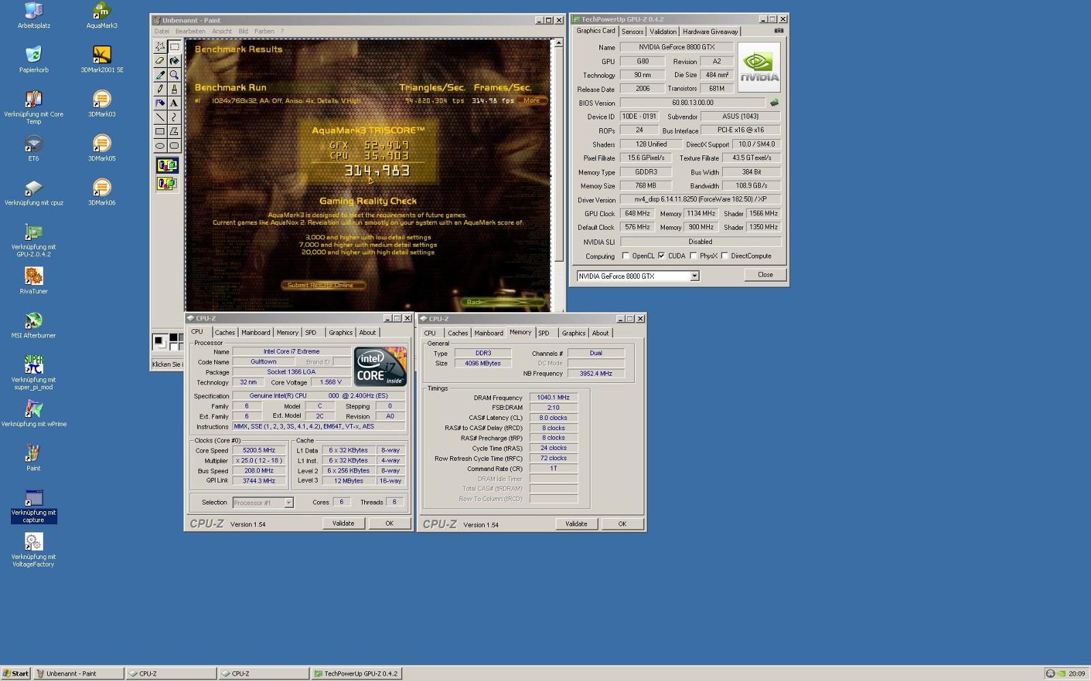Choose the Curve tool in Paint
The height and width of the screenshot is (681, 1091).
pyautogui.click(x=175, y=117)
